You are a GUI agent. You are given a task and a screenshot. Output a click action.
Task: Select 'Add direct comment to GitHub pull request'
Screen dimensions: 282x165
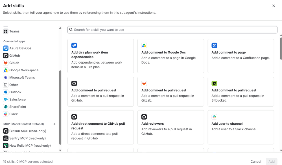(x=100, y=127)
